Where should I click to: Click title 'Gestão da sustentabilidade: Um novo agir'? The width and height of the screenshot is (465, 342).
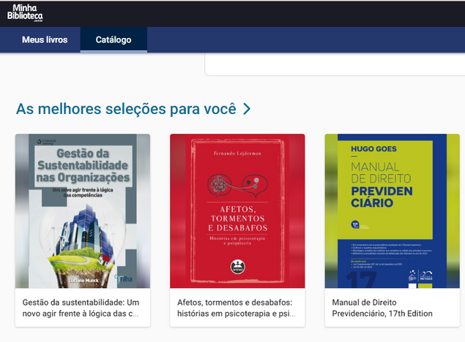click(81, 308)
